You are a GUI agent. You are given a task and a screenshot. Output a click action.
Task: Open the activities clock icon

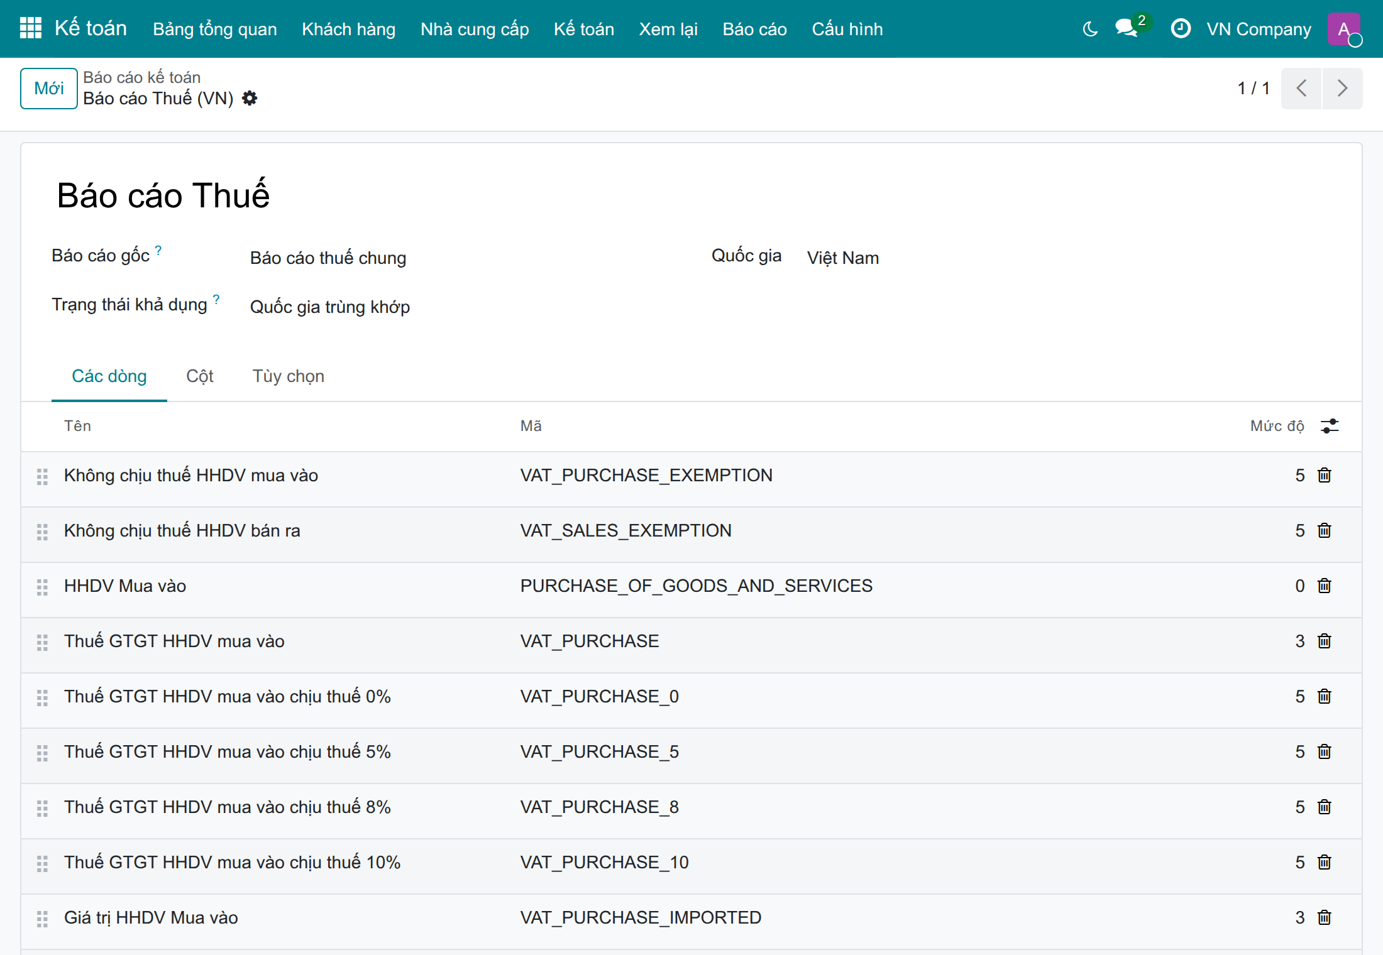(1181, 28)
